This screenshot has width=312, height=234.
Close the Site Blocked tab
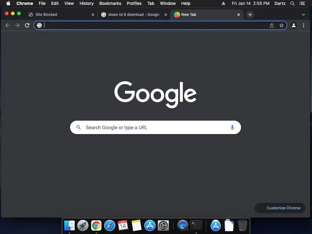[x=93, y=15]
